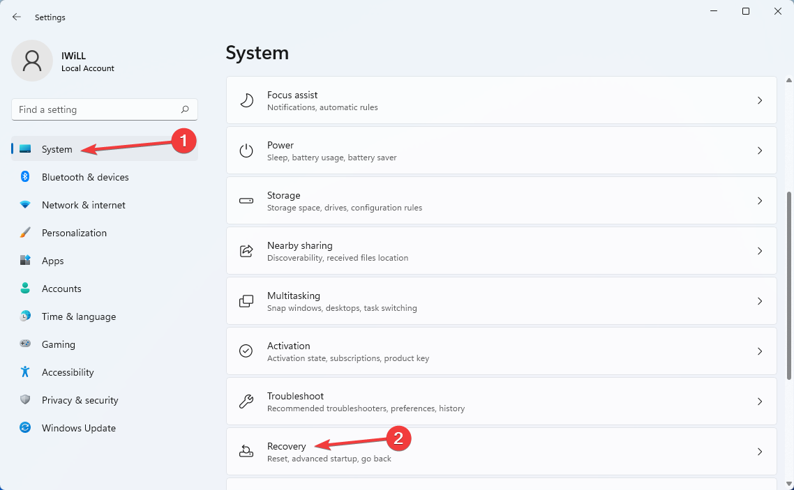This screenshot has width=794, height=490.
Task: Click the Accounts person icon
Action: [x=25, y=289]
